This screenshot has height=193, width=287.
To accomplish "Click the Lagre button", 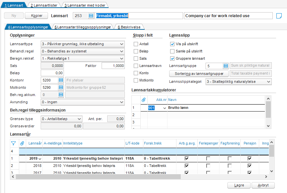I will pyautogui.click(x=239, y=185).
